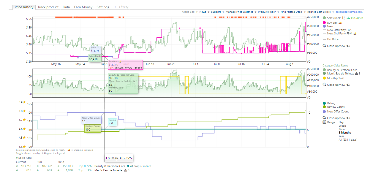This screenshot has height=173, width=373.
Task: Click magnifier icon of rating chart Close-up view
Action: 324,118
